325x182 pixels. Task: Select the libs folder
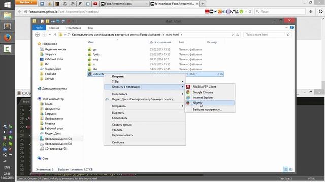(x=95, y=69)
